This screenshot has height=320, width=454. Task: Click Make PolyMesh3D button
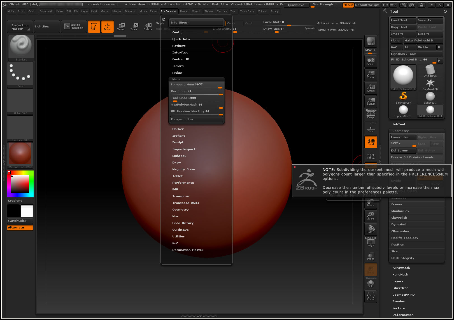click(423, 41)
